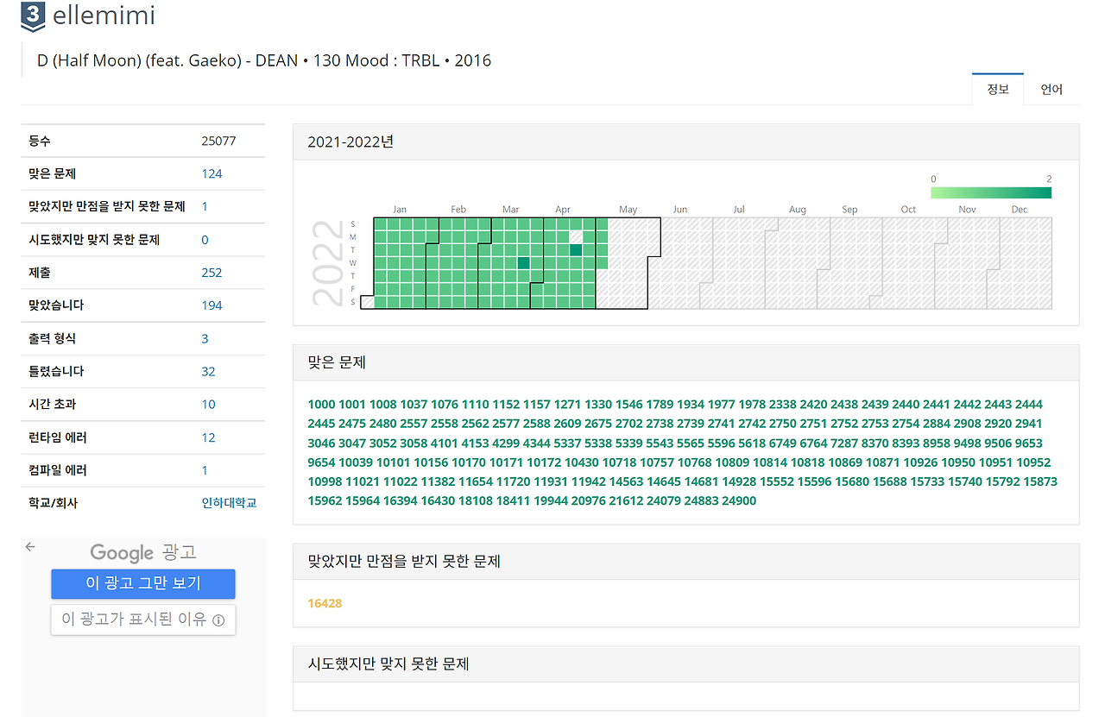Click the 맞은 문제 panel heading
Screen dimensions: 1105x717
click(337, 362)
